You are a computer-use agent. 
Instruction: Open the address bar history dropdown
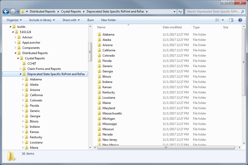174,11
